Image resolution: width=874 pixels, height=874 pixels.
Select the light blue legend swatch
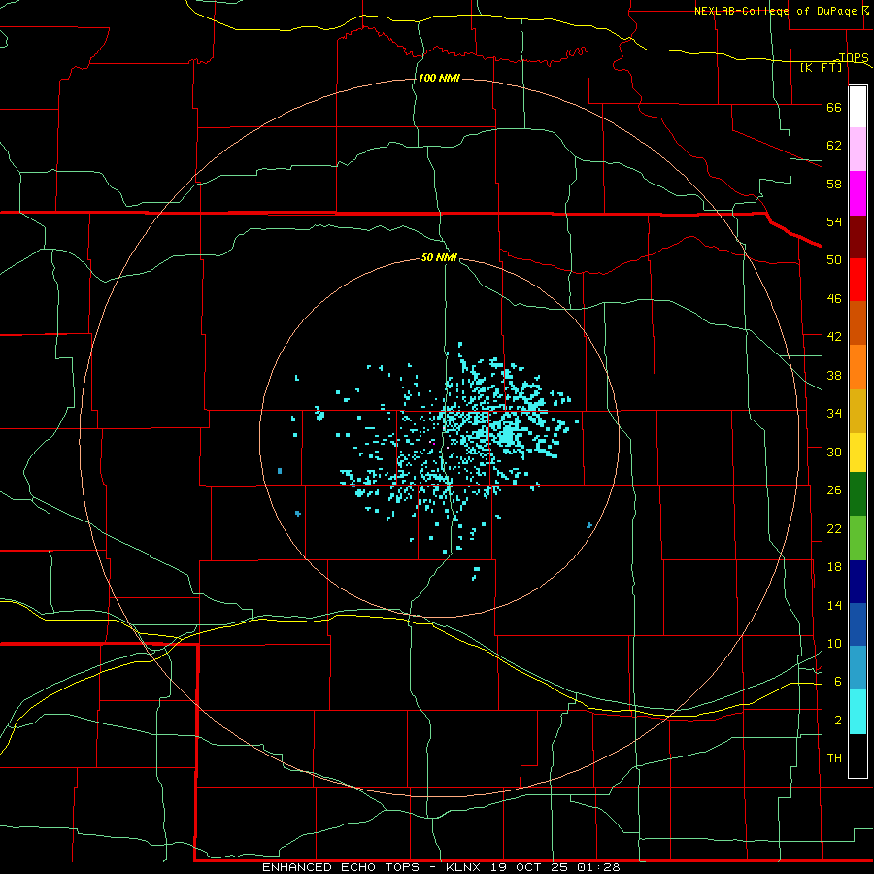[x=857, y=668]
